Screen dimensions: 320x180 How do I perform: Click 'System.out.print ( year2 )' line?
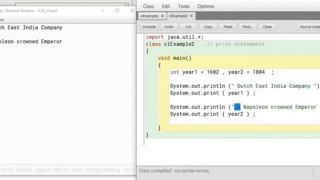coord(212,114)
